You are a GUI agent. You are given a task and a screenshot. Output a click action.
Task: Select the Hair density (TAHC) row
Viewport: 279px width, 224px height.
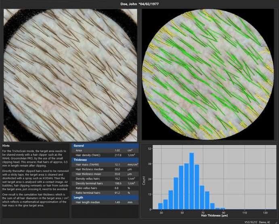[x=105, y=155]
